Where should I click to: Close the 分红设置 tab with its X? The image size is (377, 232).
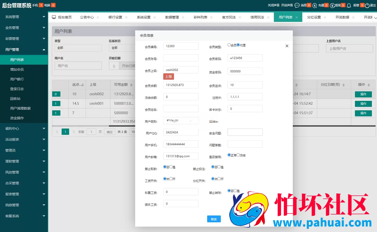point(325,17)
